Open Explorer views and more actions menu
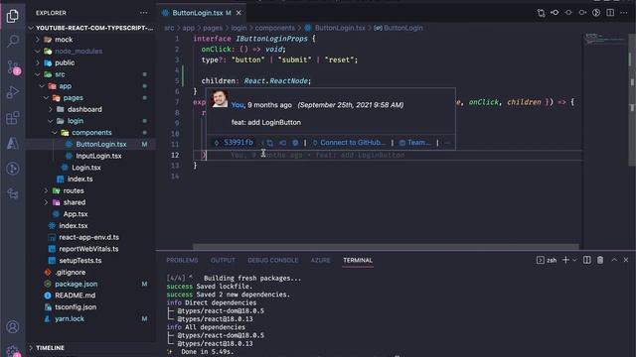The width and height of the screenshot is (636, 357). [143, 13]
